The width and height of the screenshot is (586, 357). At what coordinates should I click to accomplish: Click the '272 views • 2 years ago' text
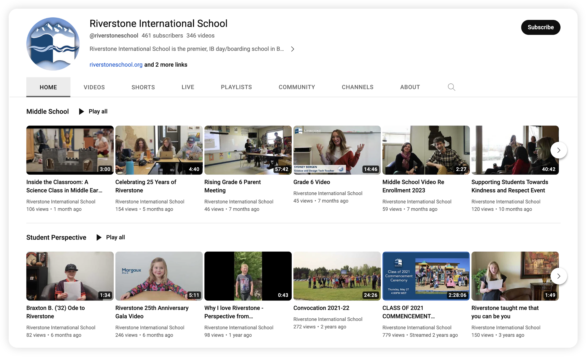320,327
